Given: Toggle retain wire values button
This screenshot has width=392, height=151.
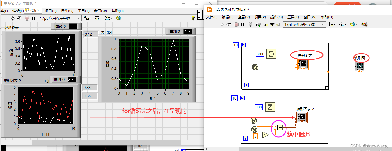Looking at the screenshot, I should point(258,24).
